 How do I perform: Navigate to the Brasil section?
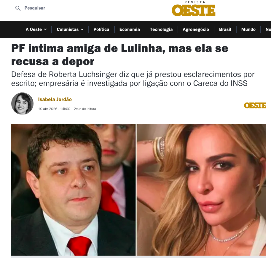[x=225, y=29]
